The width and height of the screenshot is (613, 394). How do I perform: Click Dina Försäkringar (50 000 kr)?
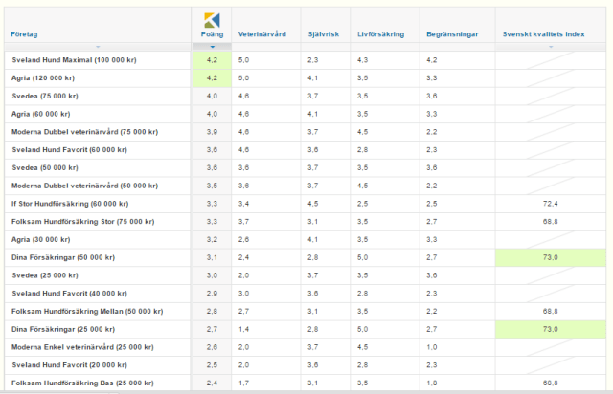point(66,257)
